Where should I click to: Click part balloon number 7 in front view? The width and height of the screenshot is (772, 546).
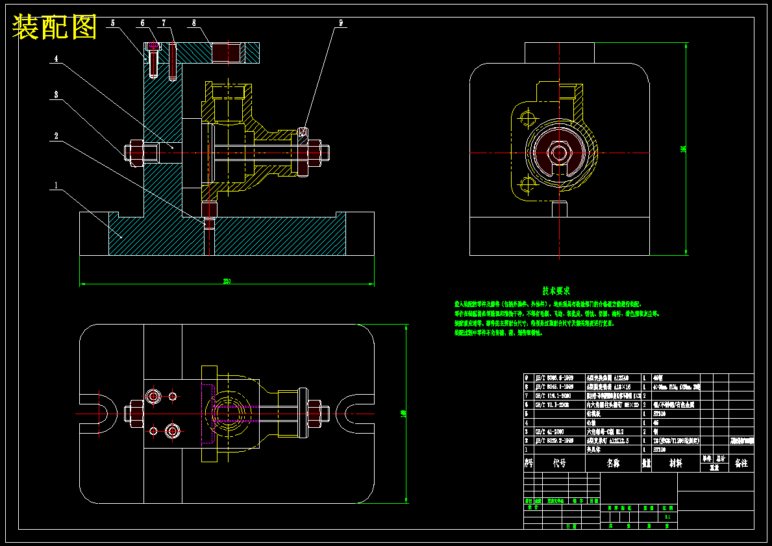click(x=164, y=23)
